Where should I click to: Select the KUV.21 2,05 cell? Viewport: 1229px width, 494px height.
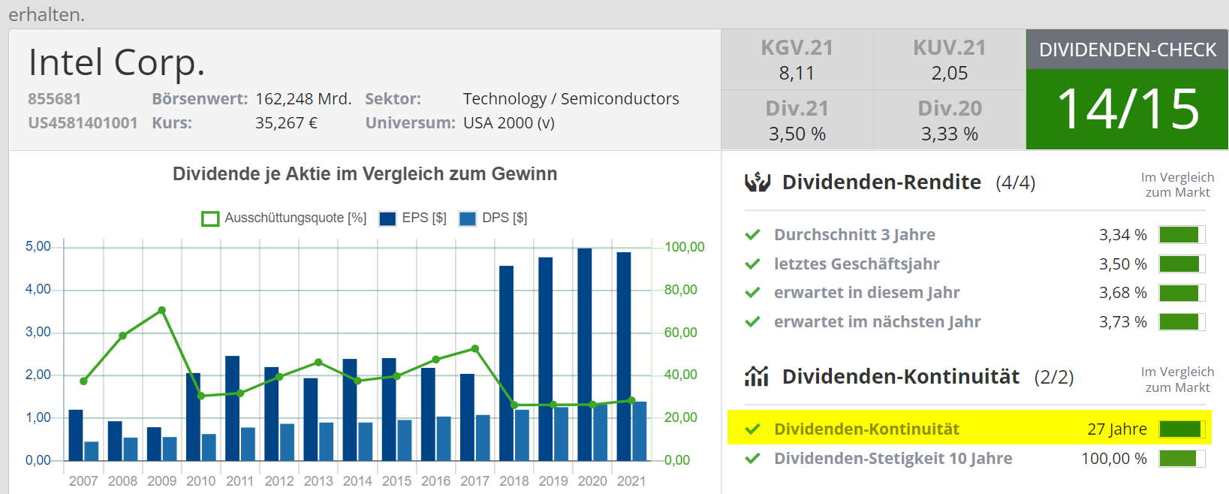tap(950, 60)
